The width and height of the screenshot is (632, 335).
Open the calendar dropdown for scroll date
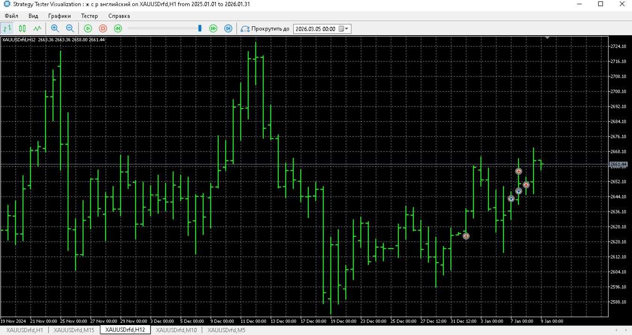344,29
